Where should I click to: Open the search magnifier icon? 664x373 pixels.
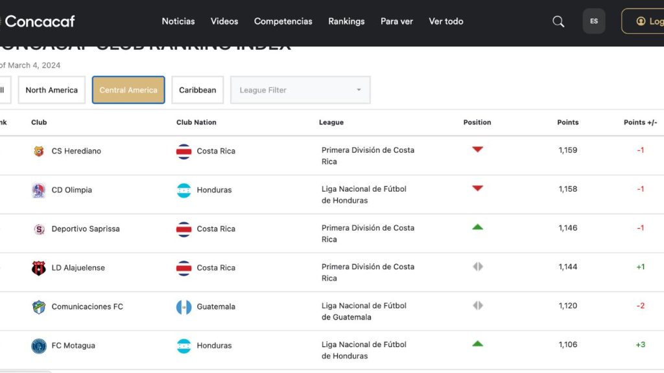558,21
